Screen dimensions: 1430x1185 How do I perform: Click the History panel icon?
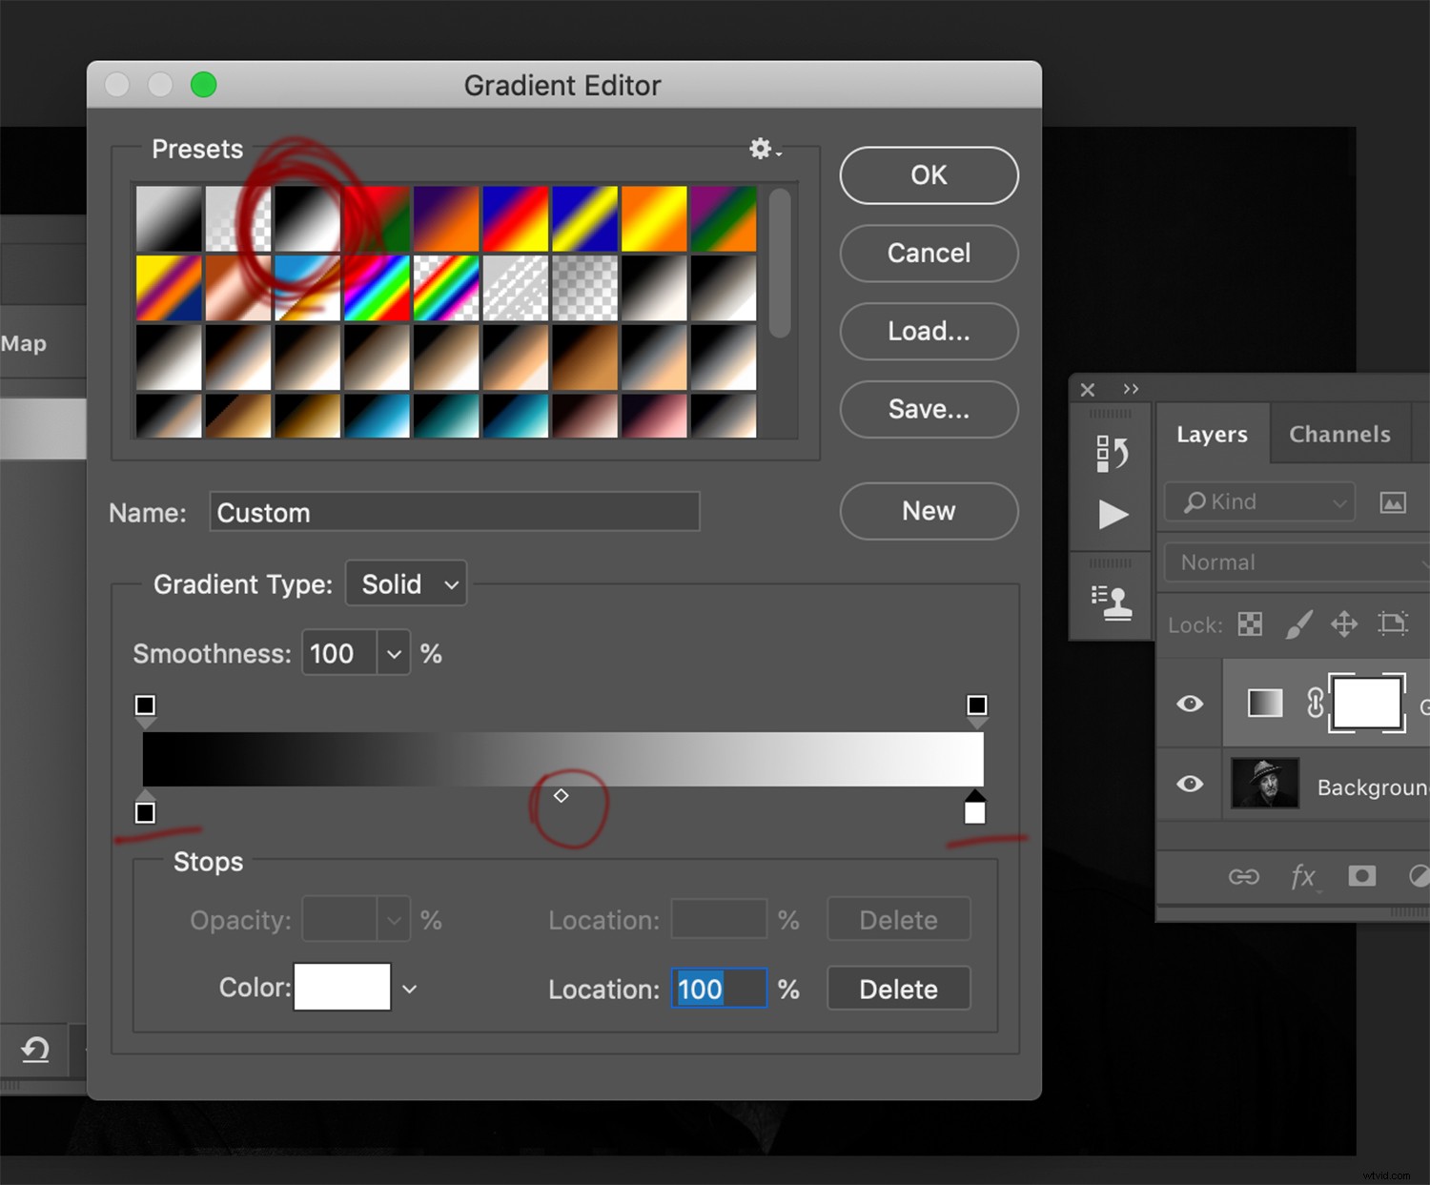(1114, 453)
